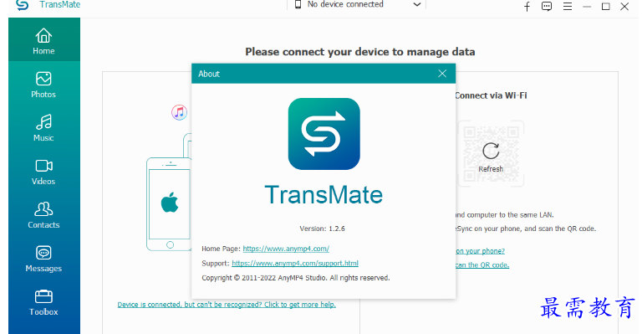642x334 pixels.
Task: Go to the Music section
Action: tap(43, 127)
